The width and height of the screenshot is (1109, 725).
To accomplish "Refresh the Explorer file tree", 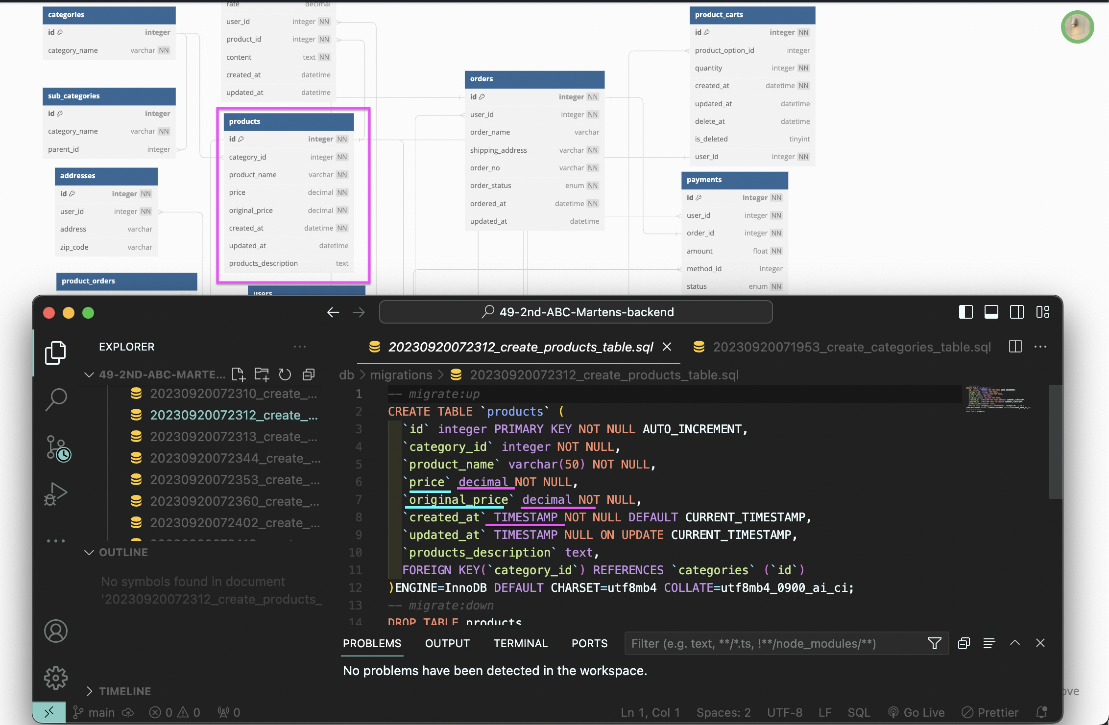I will (285, 374).
